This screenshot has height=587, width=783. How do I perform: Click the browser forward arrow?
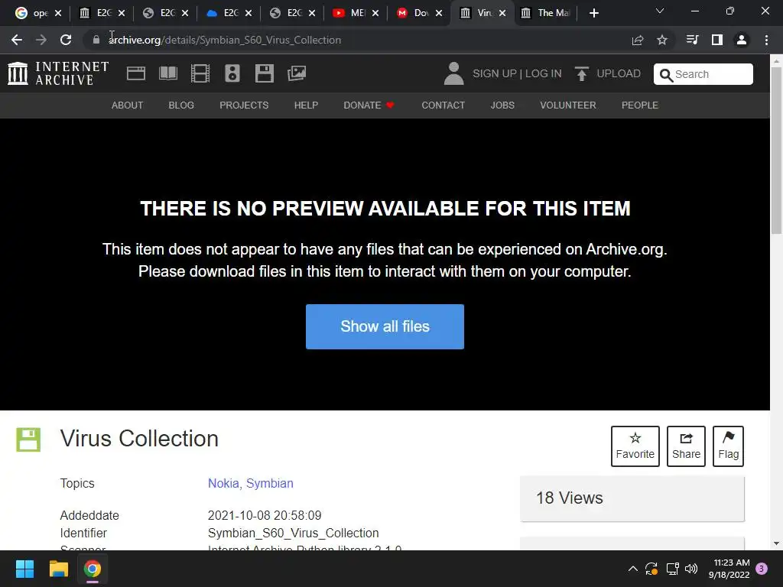click(x=41, y=40)
